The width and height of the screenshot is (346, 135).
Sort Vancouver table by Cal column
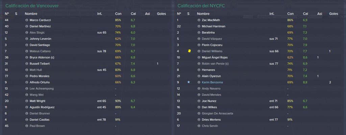133,14
